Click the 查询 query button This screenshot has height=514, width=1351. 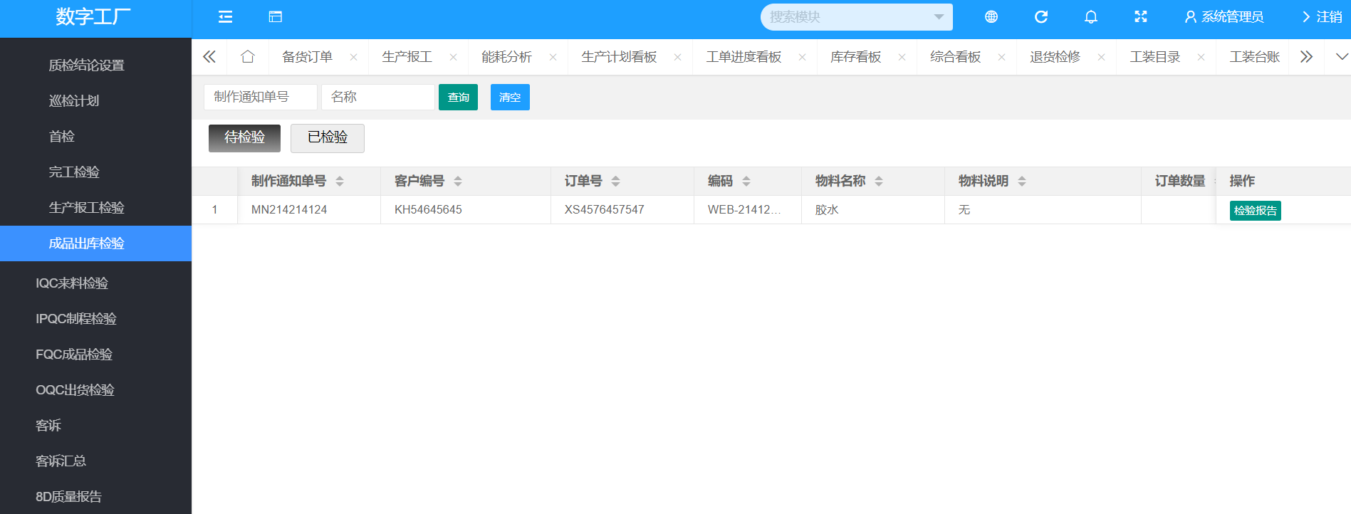pos(458,97)
